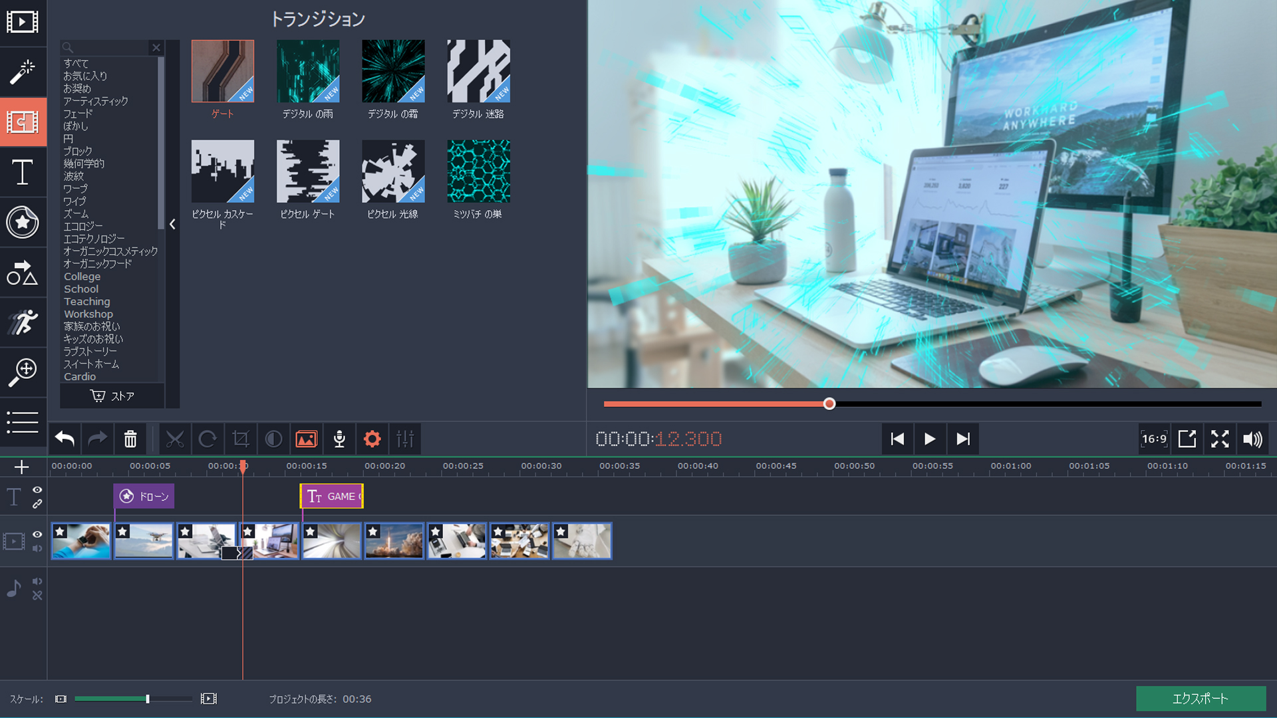Add a new track with plus button
1277x718 pixels.
[21, 467]
